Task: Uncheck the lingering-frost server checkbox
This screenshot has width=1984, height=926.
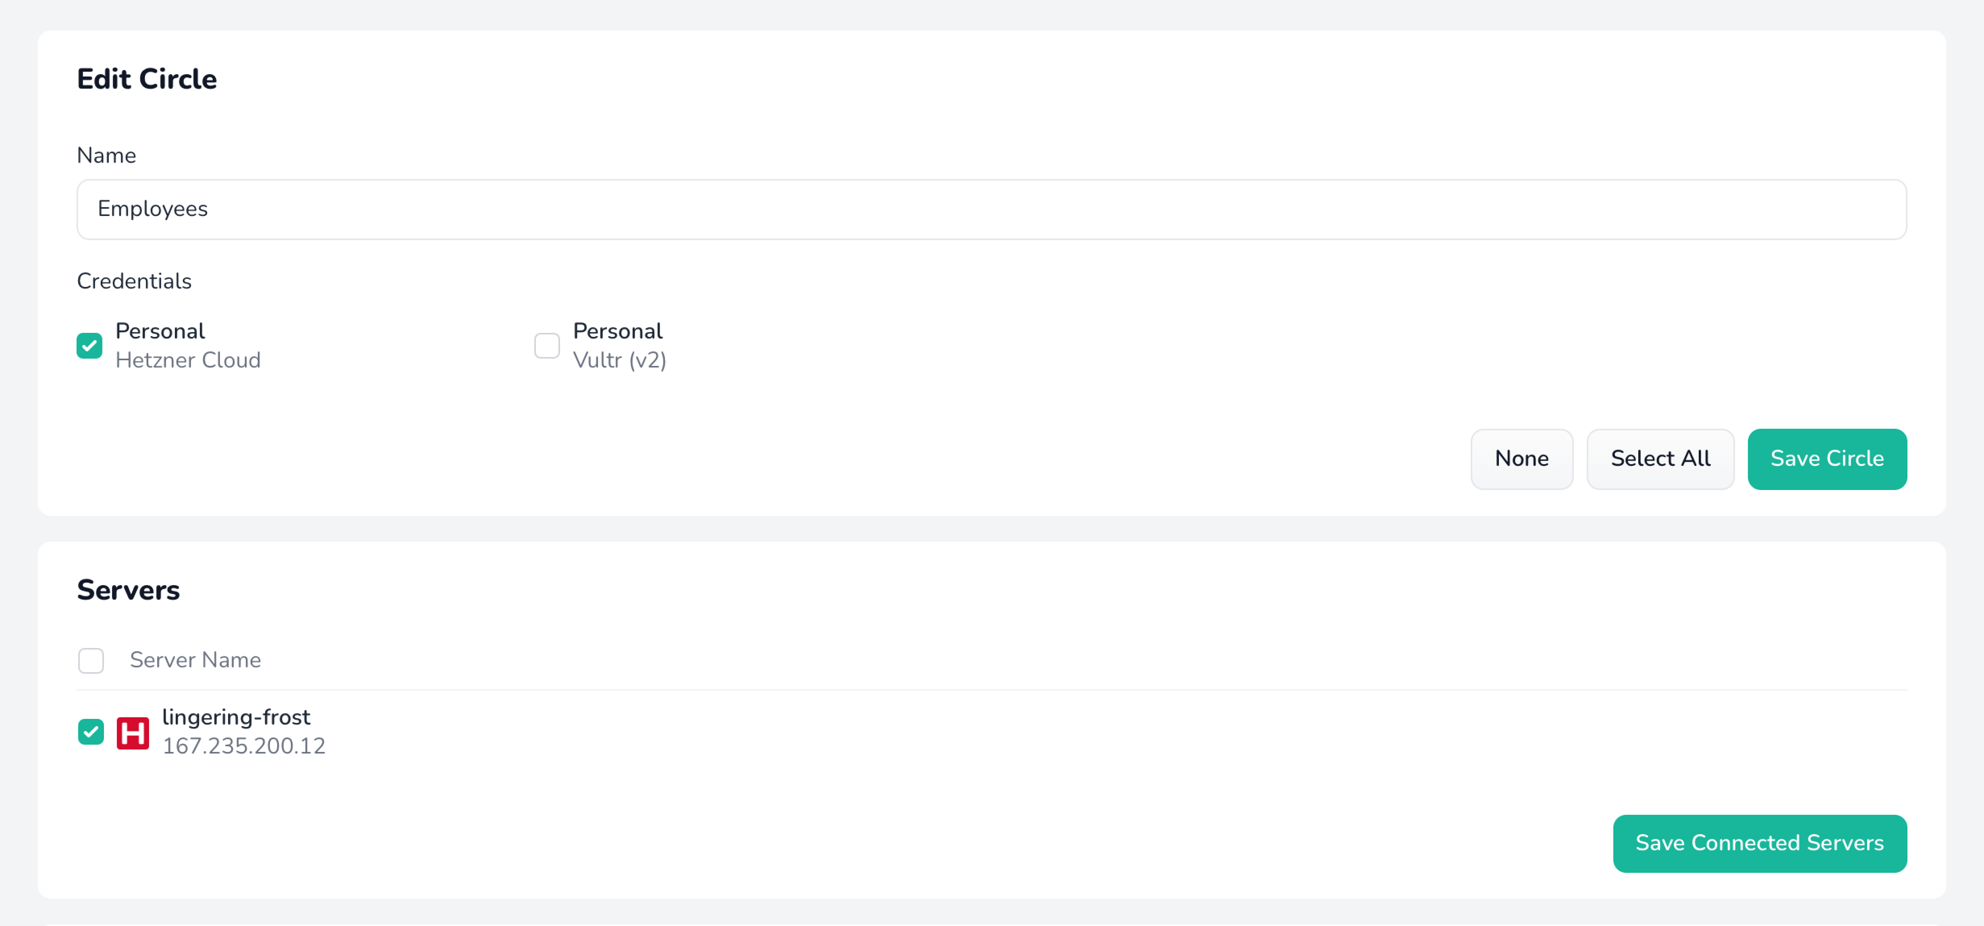Action: click(91, 732)
